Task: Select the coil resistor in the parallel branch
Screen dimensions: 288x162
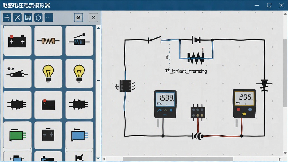Action: click(x=196, y=58)
